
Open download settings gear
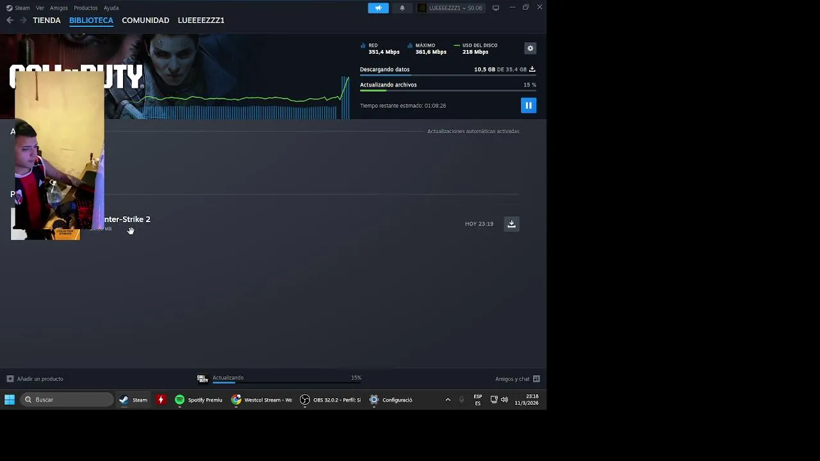[x=530, y=49]
